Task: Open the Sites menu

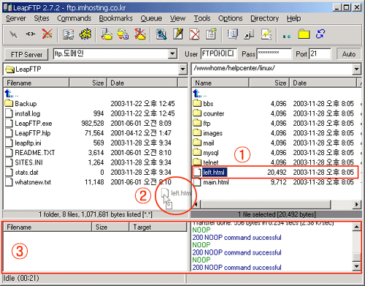Action: tap(42, 18)
